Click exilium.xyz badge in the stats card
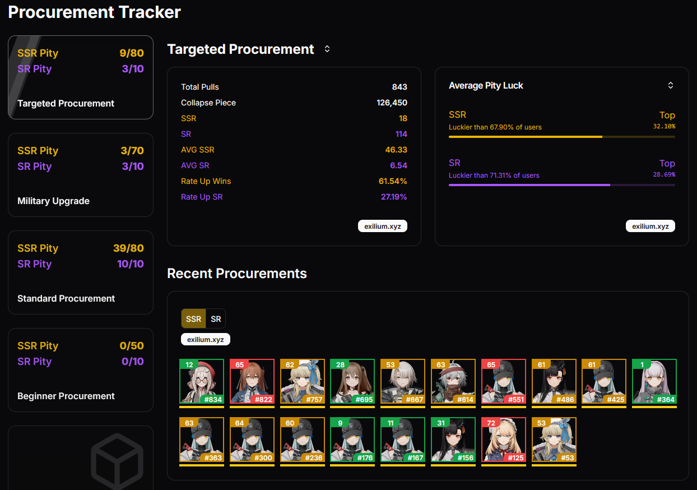 point(383,226)
